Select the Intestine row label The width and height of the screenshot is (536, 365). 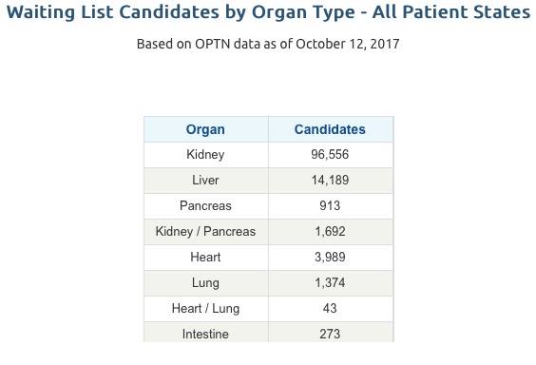point(205,334)
